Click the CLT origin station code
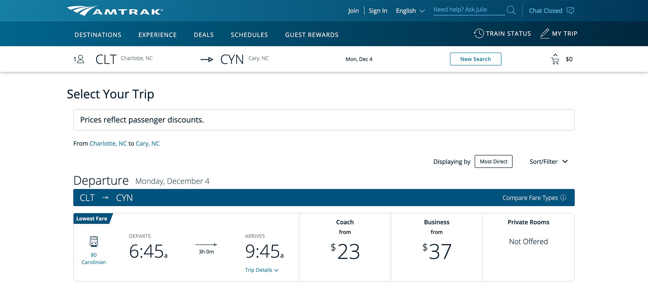The width and height of the screenshot is (648, 287). 106,59
